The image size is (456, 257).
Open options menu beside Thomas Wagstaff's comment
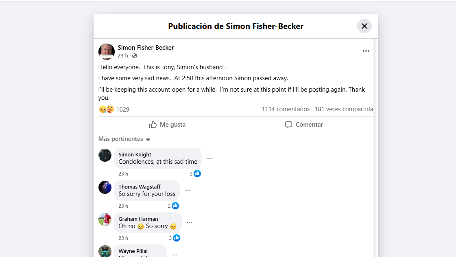[188, 191]
